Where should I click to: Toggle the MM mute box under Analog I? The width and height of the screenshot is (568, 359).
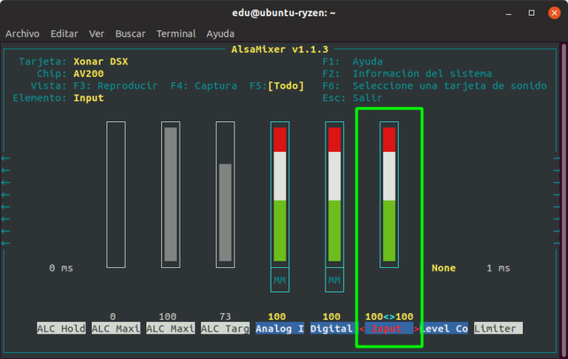pos(280,280)
